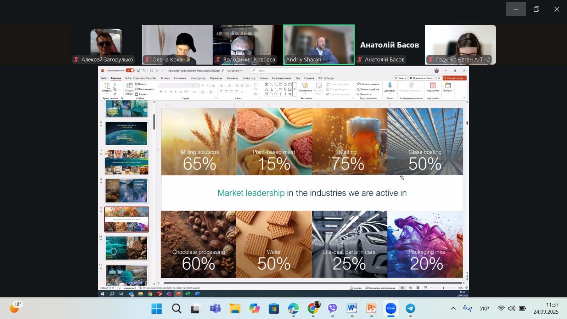Image resolution: width=567 pixels, height=319 pixels.
Task: Click the Redo arrow in the title bar
Action: 151,71
